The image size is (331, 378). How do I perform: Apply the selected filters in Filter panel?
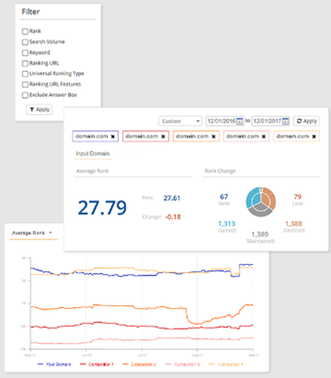click(x=39, y=110)
